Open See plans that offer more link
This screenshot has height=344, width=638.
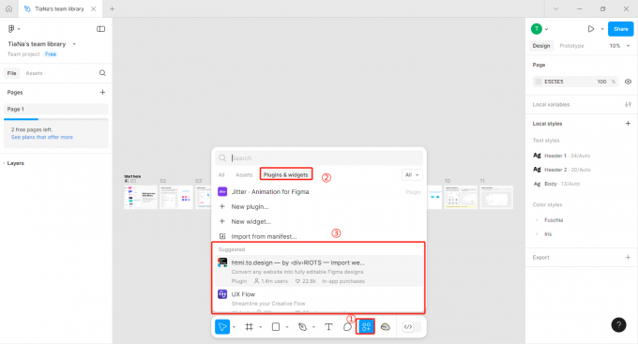42,138
